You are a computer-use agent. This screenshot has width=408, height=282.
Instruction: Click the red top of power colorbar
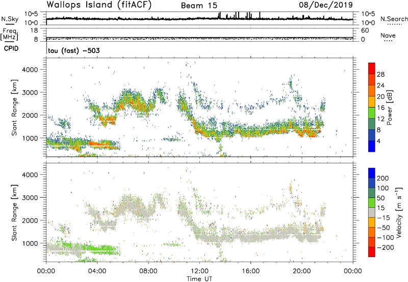(x=372, y=68)
